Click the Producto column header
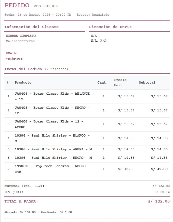173x222 pixels. [23, 82]
